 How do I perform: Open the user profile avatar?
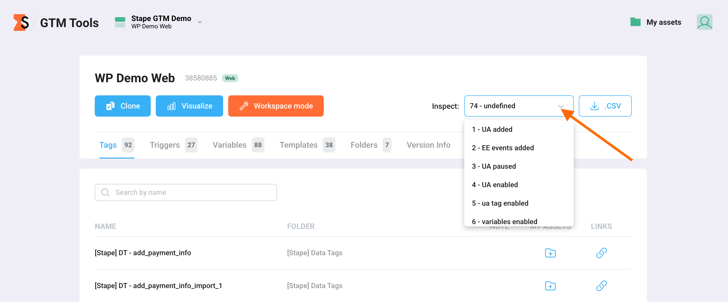click(x=704, y=22)
